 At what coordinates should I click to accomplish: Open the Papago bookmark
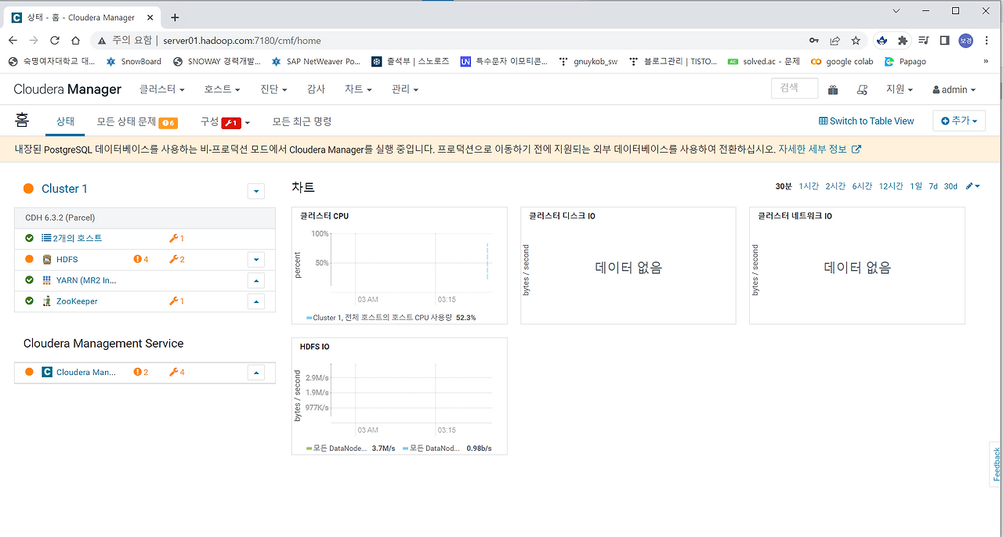(x=905, y=61)
